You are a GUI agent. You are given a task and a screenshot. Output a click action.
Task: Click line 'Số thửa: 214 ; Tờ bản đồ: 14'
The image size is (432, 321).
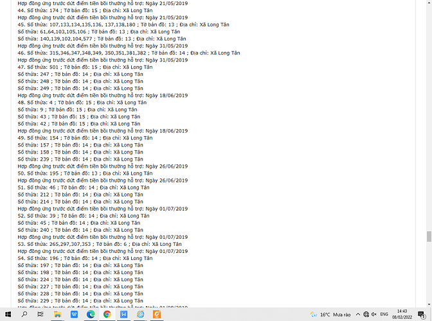point(80,202)
